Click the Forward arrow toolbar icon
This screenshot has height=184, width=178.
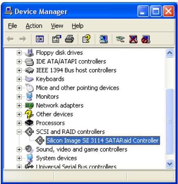pos(23,39)
